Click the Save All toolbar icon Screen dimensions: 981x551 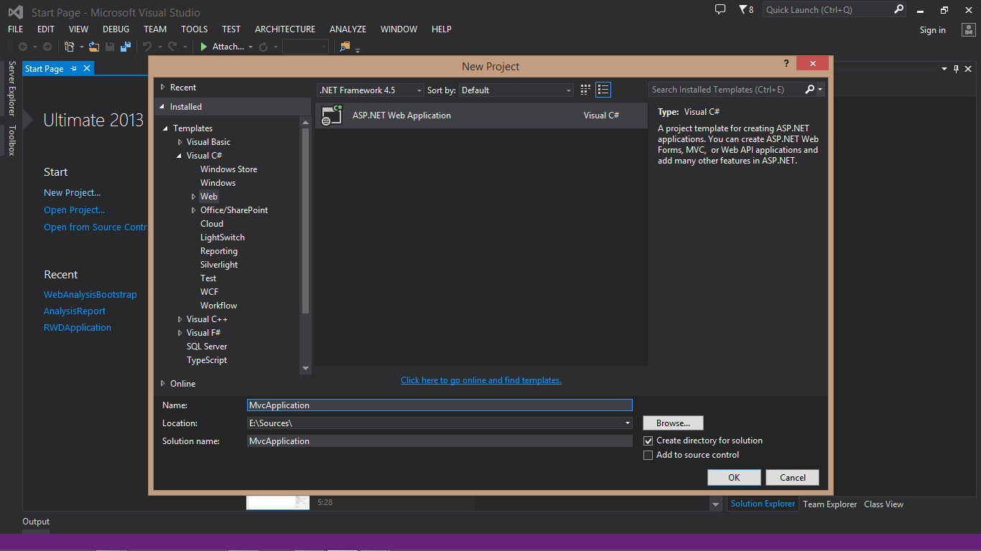[126, 47]
